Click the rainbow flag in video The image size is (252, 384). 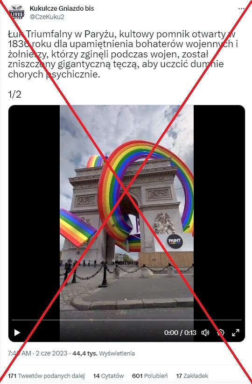[77, 228]
